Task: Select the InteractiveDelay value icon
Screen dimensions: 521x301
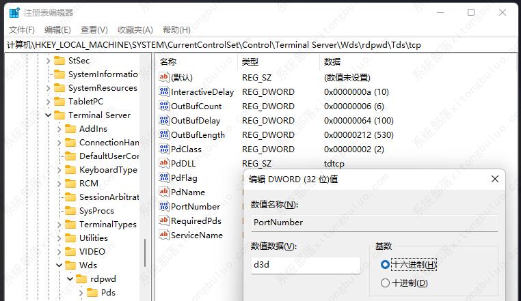Action: pos(163,91)
